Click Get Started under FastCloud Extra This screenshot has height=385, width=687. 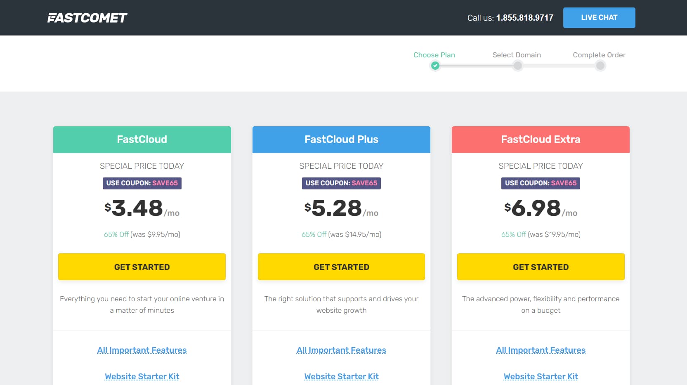[x=541, y=267]
